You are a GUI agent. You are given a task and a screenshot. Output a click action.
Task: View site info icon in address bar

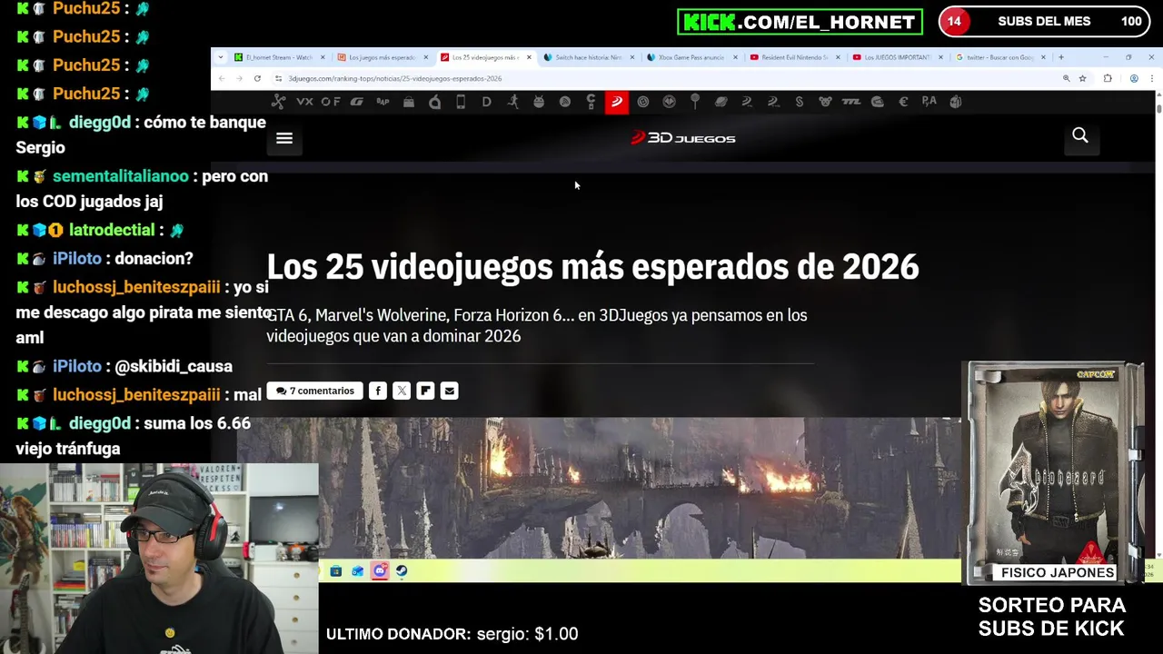click(x=278, y=78)
